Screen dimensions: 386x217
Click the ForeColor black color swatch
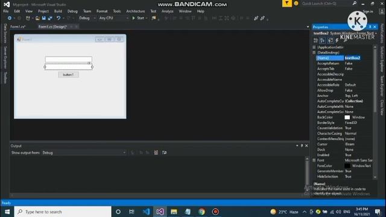[x=347, y=166]
